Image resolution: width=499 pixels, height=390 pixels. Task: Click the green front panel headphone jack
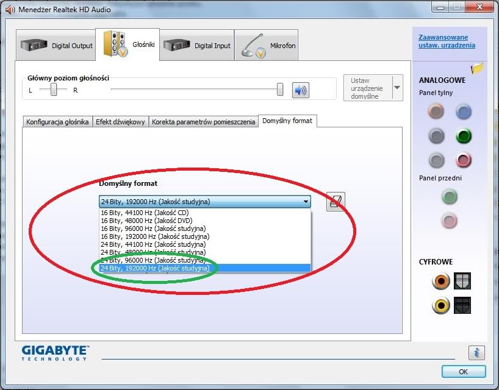click(450, 197)
